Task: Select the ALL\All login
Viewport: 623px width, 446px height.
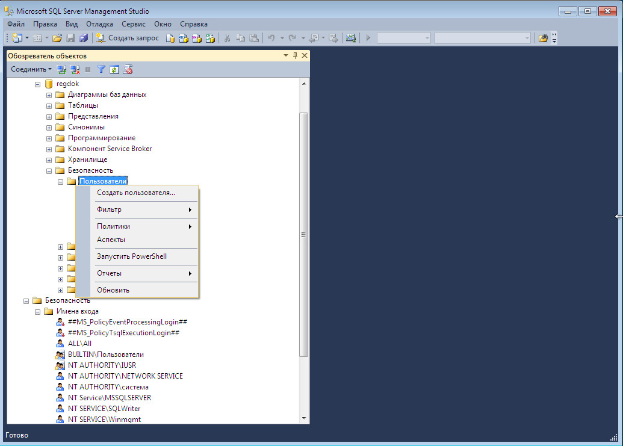Action: 79,344
